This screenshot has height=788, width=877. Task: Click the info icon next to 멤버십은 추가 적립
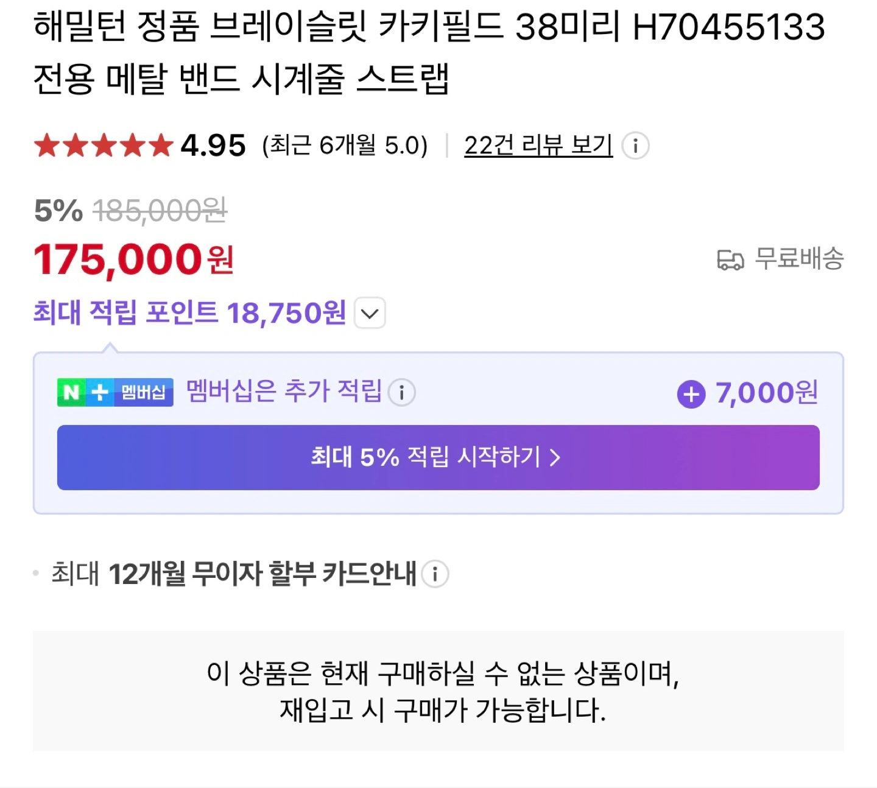[x=401, y=392]
